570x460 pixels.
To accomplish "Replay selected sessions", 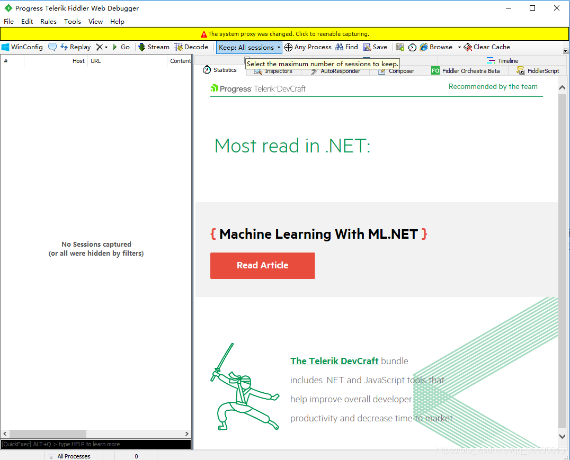I will click(76, 47).
